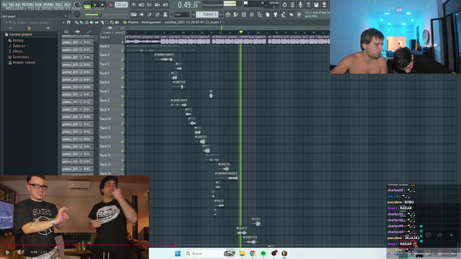
Task: Toggle the step edit arrow button
Action: tap(142, 14)
